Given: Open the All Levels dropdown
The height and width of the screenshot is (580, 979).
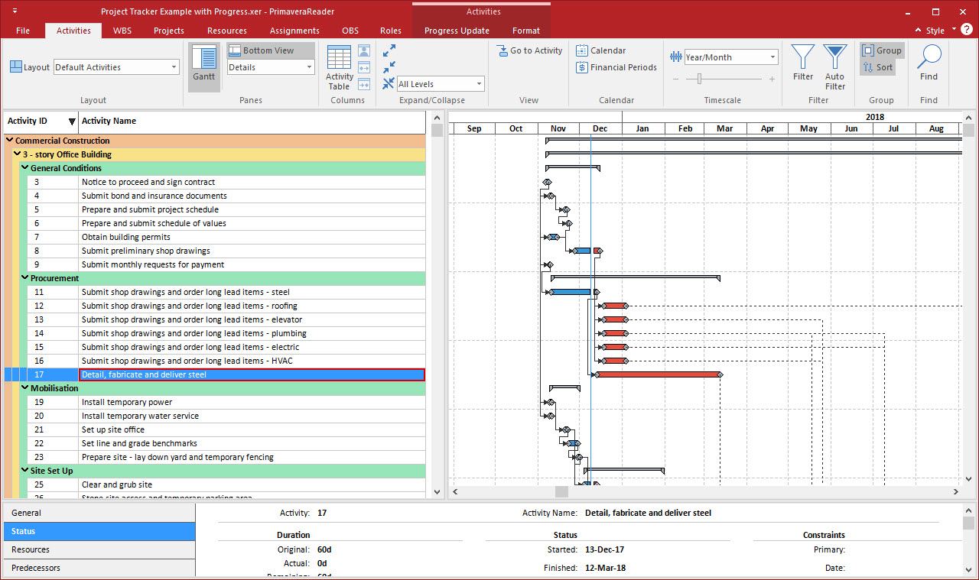Looking at the screenshot, I should click(x=441, y=83).
